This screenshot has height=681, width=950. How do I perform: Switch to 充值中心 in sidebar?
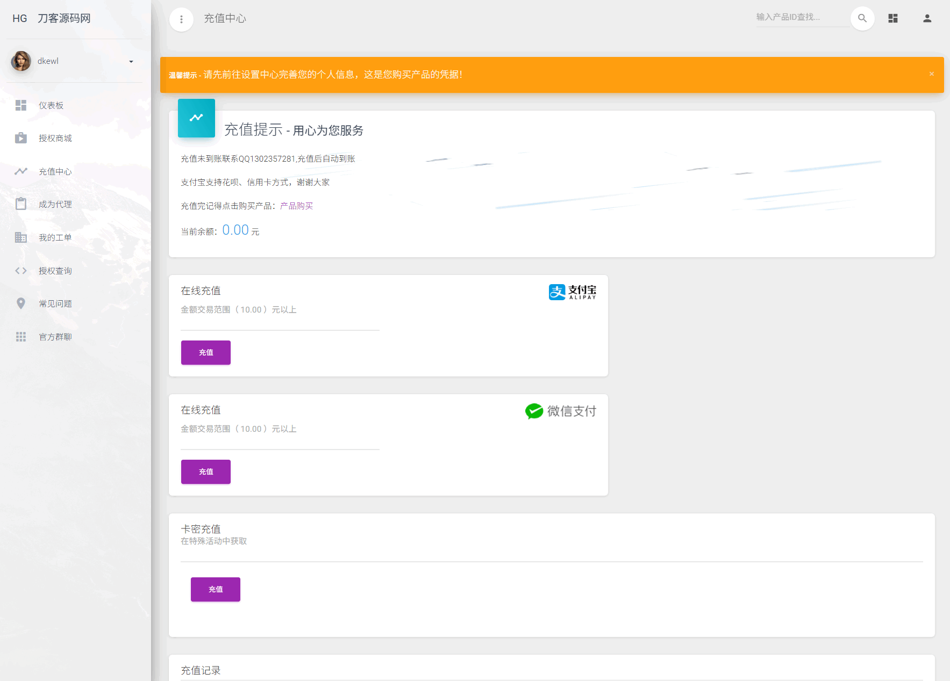[56, 171]
